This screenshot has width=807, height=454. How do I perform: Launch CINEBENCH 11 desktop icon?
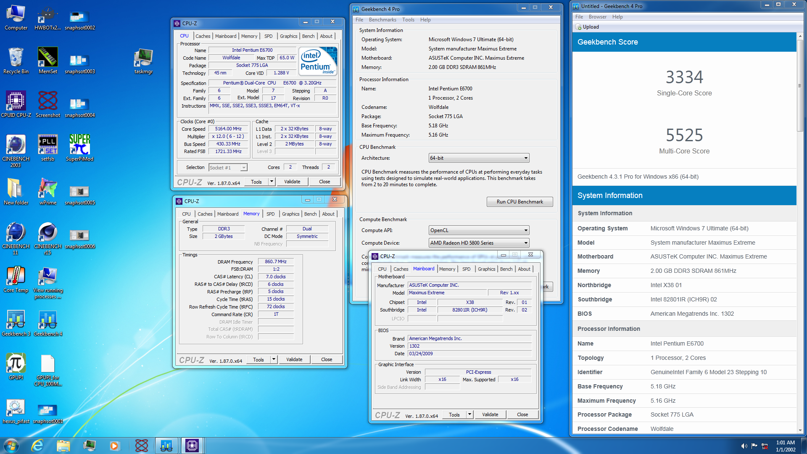tap(16, 239)
